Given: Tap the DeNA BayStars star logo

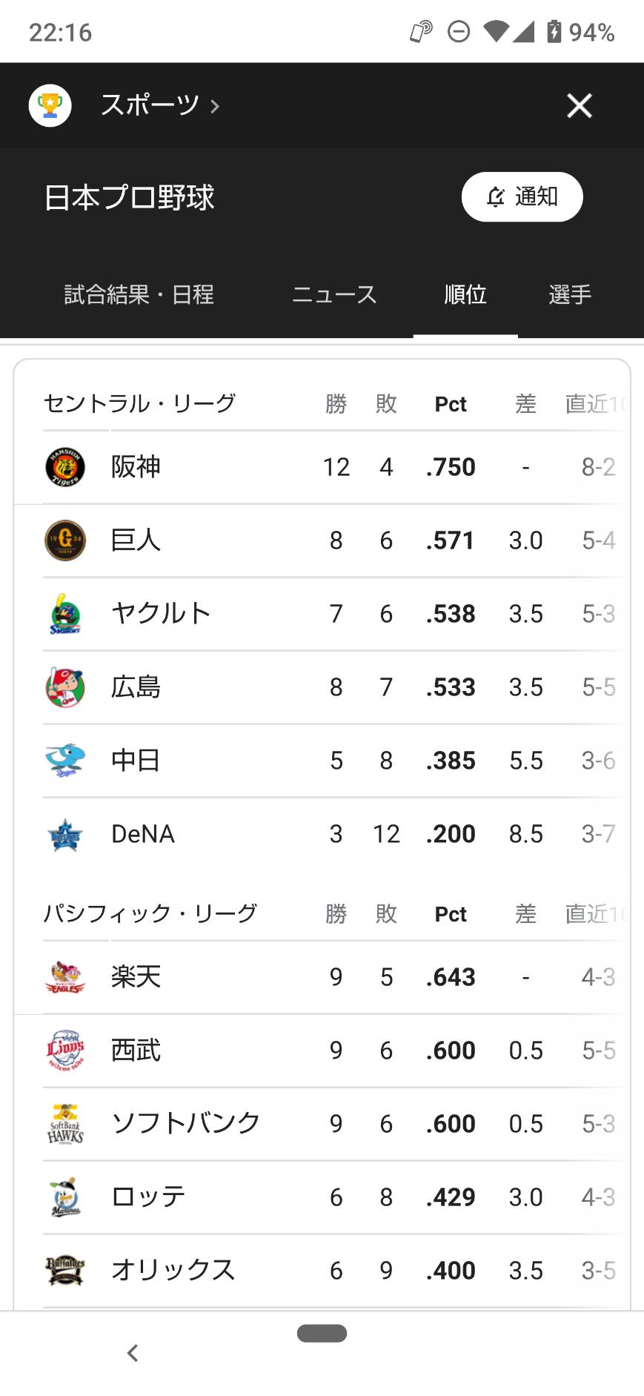Looking at the screenshot, I should (x=65, y=835).
